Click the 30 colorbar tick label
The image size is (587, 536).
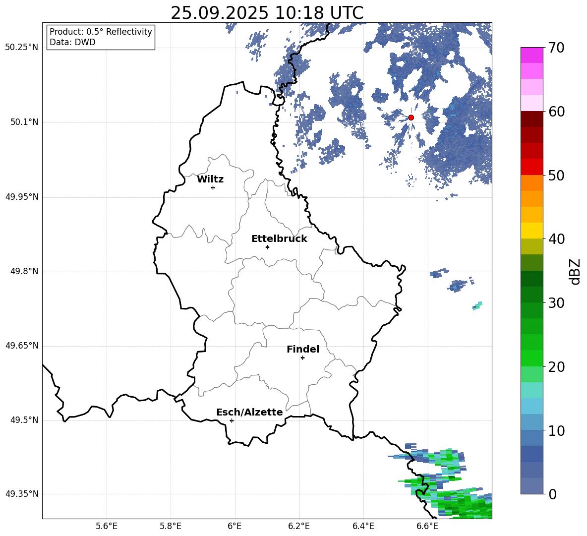(556, 303)
